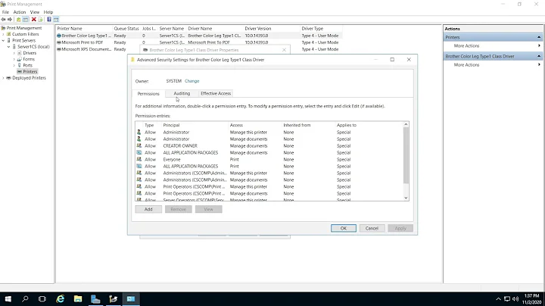Open More Actions under Brother Color Leg section
Screen dimensions: 545x306
point(466,65)
